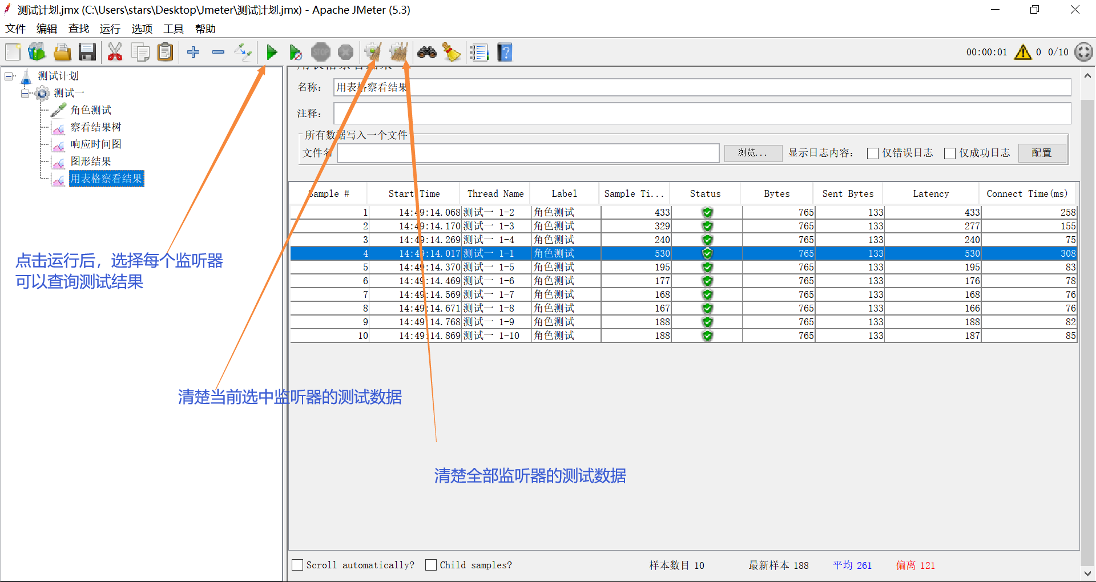Enable Scroll automatically checkbox
Image resolution: width=1096 pixels, height=582 pixels.
tap(297, 565)
